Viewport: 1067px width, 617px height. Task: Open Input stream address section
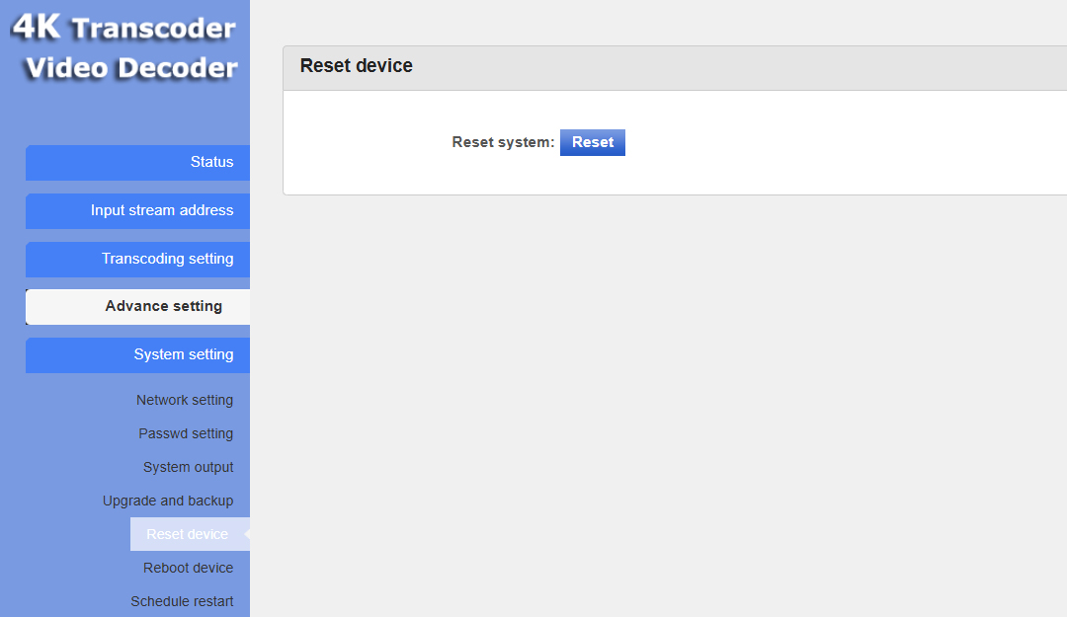137,211
